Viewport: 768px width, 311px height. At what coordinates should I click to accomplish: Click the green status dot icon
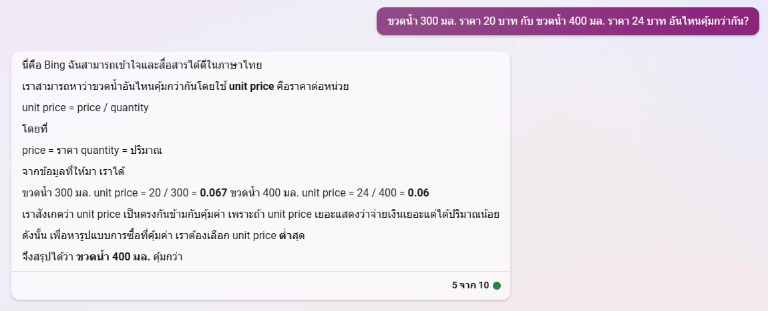point(496,286)
